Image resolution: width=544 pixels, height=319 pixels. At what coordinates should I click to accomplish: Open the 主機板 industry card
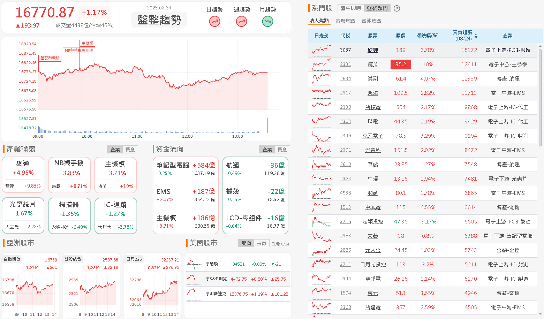pos(116,175)
